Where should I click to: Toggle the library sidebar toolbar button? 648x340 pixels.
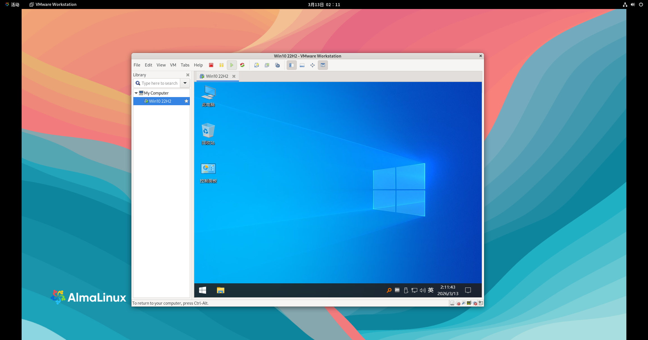pos(292,65)
